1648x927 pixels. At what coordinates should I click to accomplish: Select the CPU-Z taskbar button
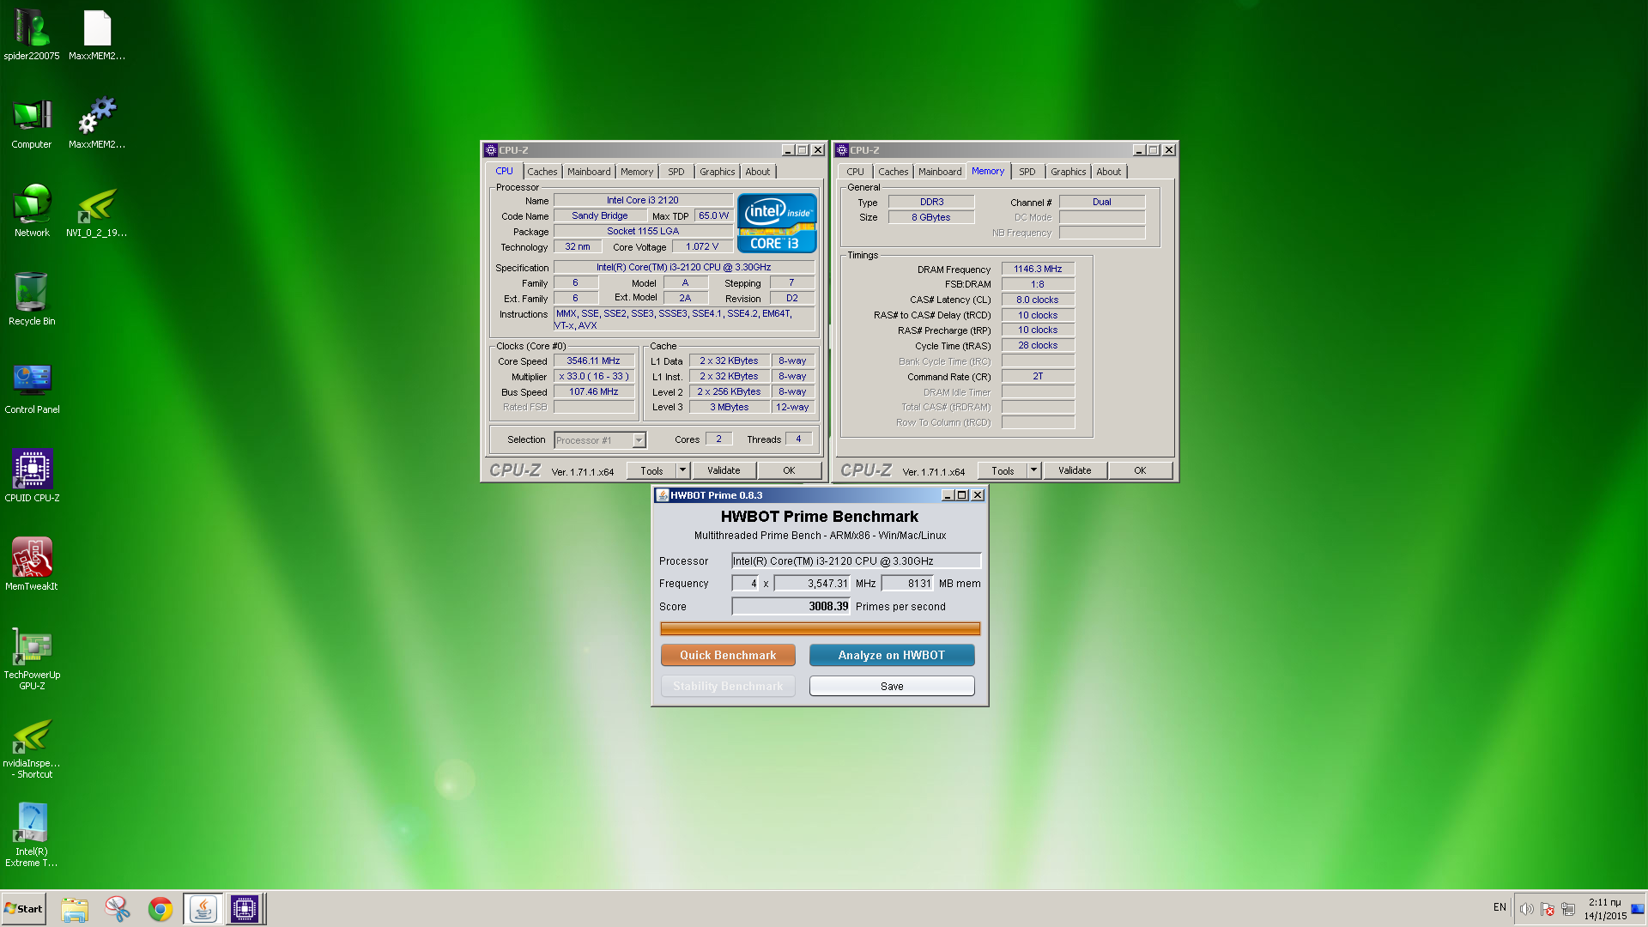click(245, 909)
